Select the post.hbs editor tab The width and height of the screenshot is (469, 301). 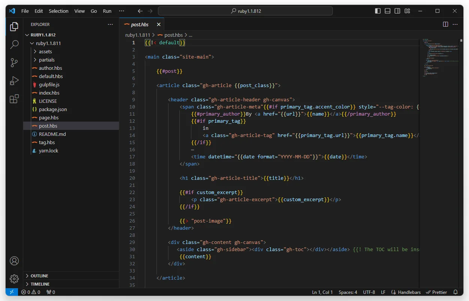pyautogui.click(x=139, y=24)
